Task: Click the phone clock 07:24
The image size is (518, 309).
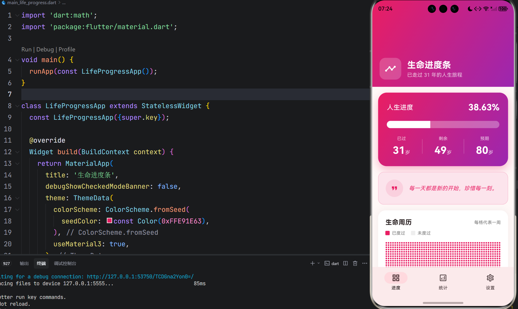Action: click(385, 9)
